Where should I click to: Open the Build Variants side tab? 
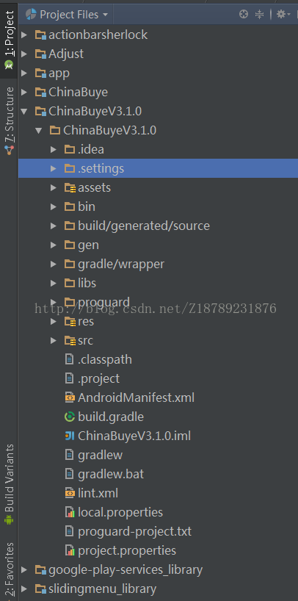click(x=10, y=484)
